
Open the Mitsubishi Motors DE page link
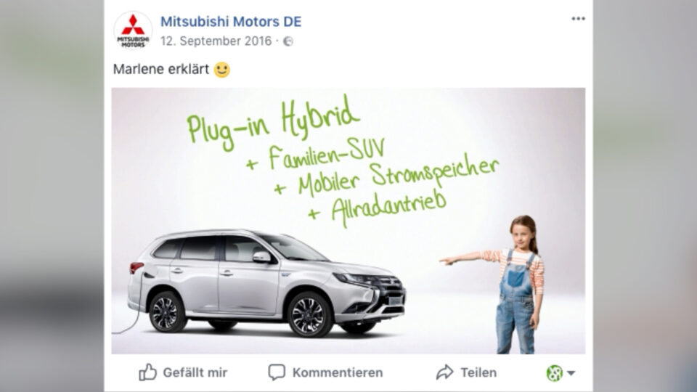point(231,21)
